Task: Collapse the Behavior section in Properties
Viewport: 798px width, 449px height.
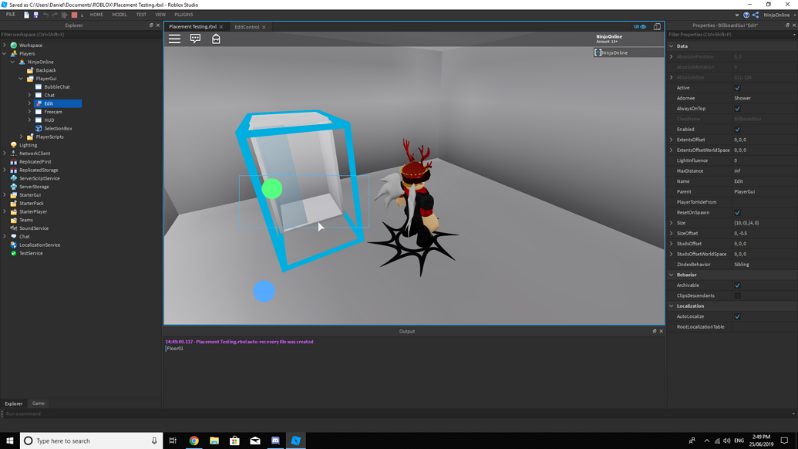Action: (x=672, y=274)
